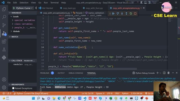The height and width of the screenshot is (101, 180).
Task: Start debugging with green play icon
Action: click(14, 8)
